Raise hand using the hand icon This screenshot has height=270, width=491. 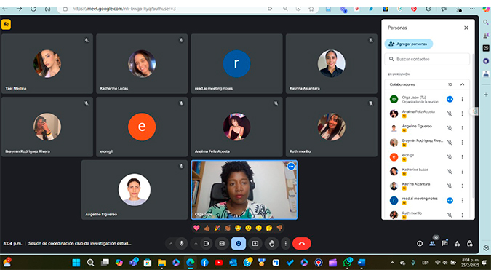[x=271, y=243]
